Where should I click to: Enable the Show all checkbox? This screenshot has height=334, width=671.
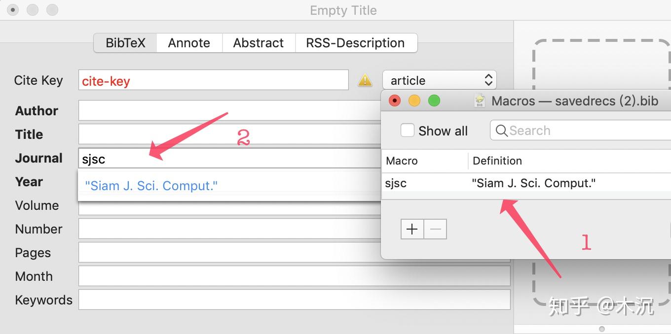coord(408,131)
